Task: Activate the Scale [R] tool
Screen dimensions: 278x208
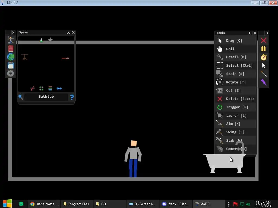Action: pos(236,74)
